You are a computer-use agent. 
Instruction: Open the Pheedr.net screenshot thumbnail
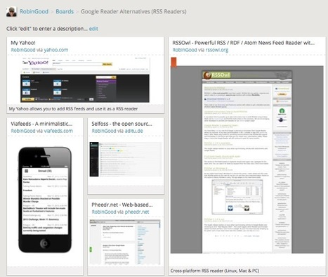coord(125,243)
